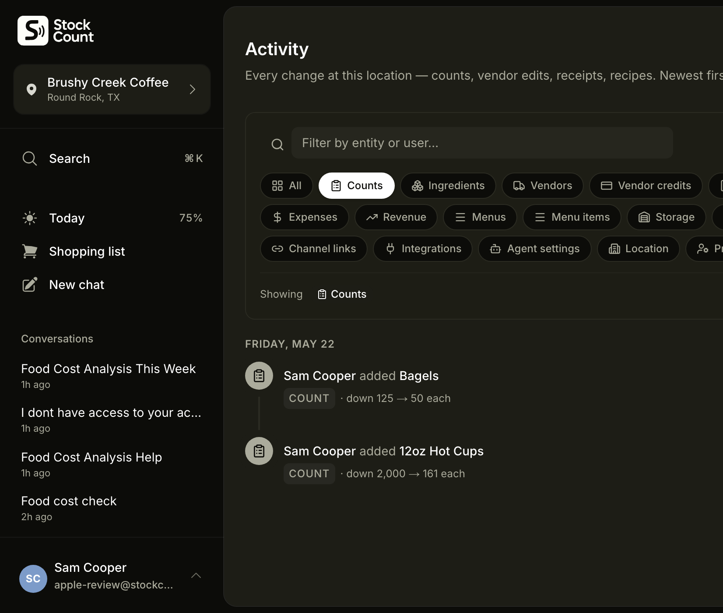Toggle the Counts filter chip

(357, 186)
